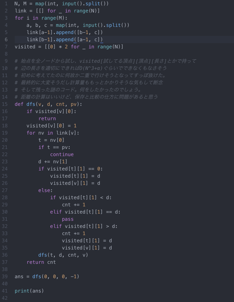Click the line "if visited[t][1] == 0:"

tap(71, 169)
